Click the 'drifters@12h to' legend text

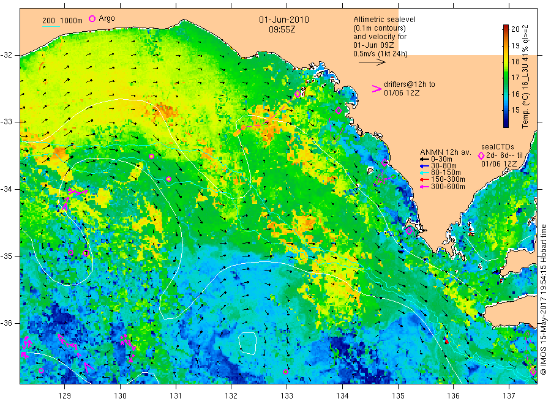(x=410, y=84)
